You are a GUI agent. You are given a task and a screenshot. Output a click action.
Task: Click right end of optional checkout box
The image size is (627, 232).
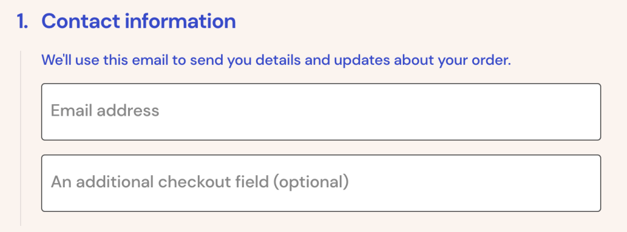click(592, 183)
